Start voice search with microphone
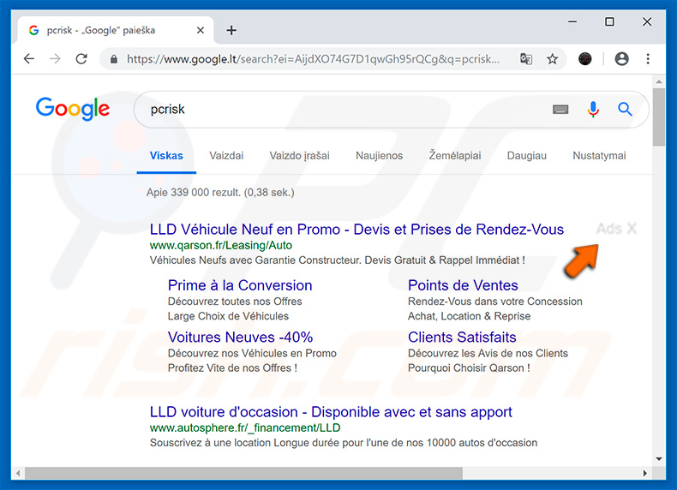Screen dimensions: 677x490 [x=593, y=110]
